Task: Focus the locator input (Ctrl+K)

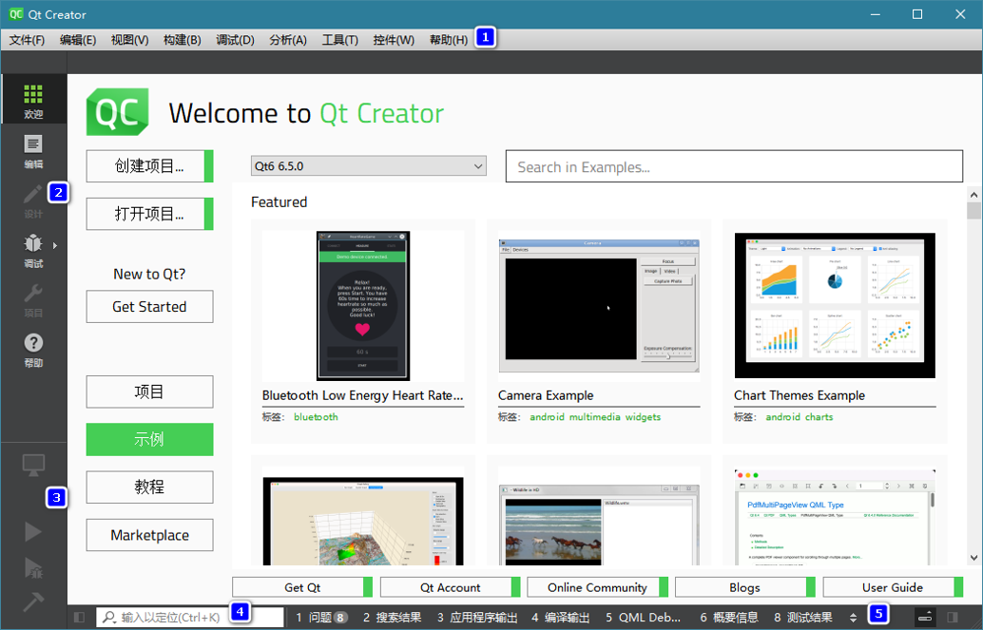Action: click(x=190, y=618)
